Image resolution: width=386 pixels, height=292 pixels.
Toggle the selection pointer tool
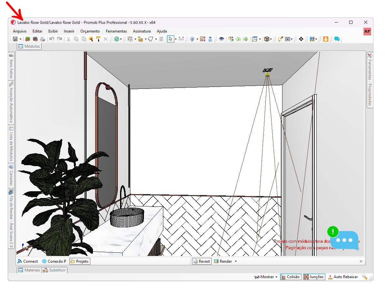[171, 39]
